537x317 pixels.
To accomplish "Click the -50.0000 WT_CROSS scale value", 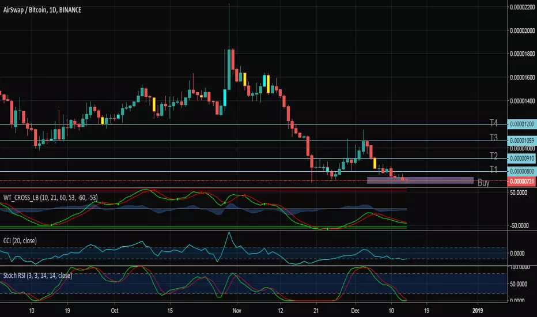I will pos(519,225).
